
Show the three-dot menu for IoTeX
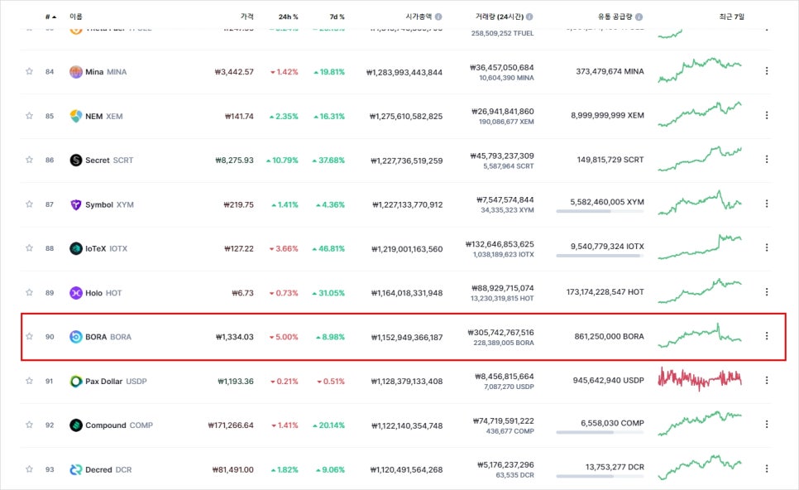(x=767, y=247)
